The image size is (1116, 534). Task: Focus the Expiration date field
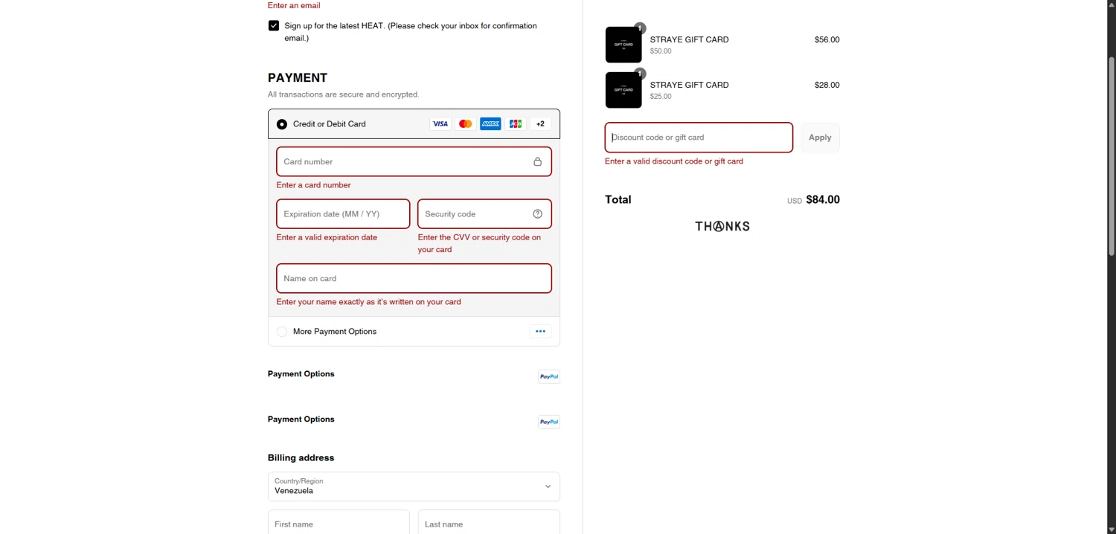[343, 214]
